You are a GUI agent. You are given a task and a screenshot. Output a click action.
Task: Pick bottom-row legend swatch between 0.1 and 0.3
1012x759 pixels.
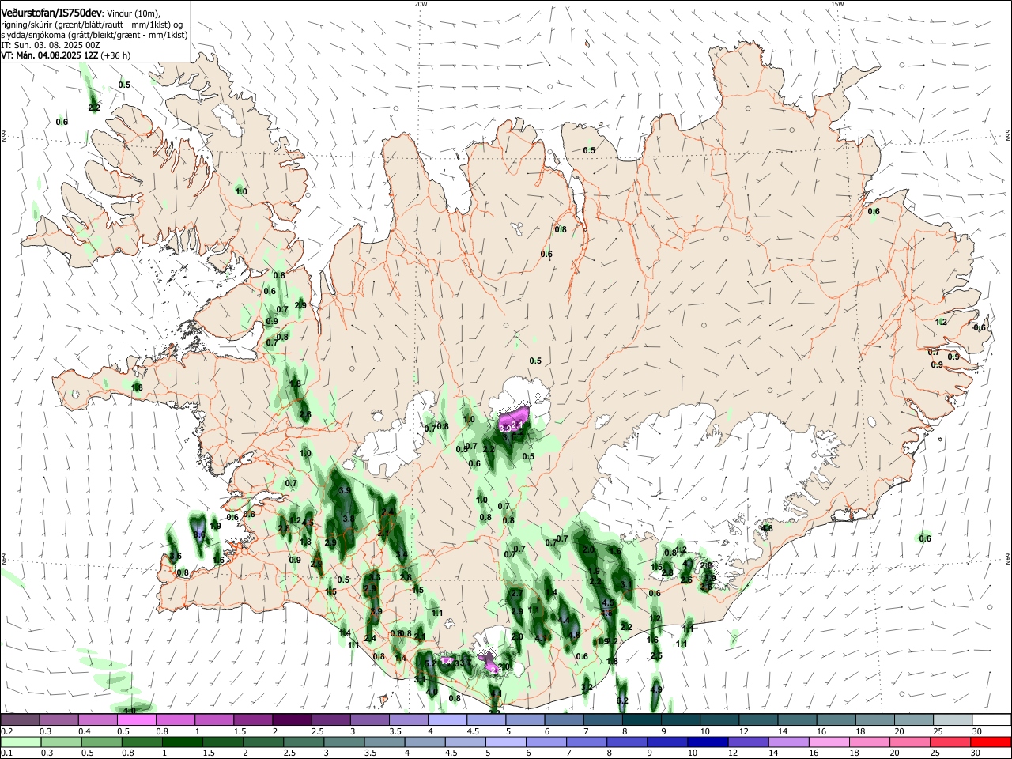[x=21, y=742]
